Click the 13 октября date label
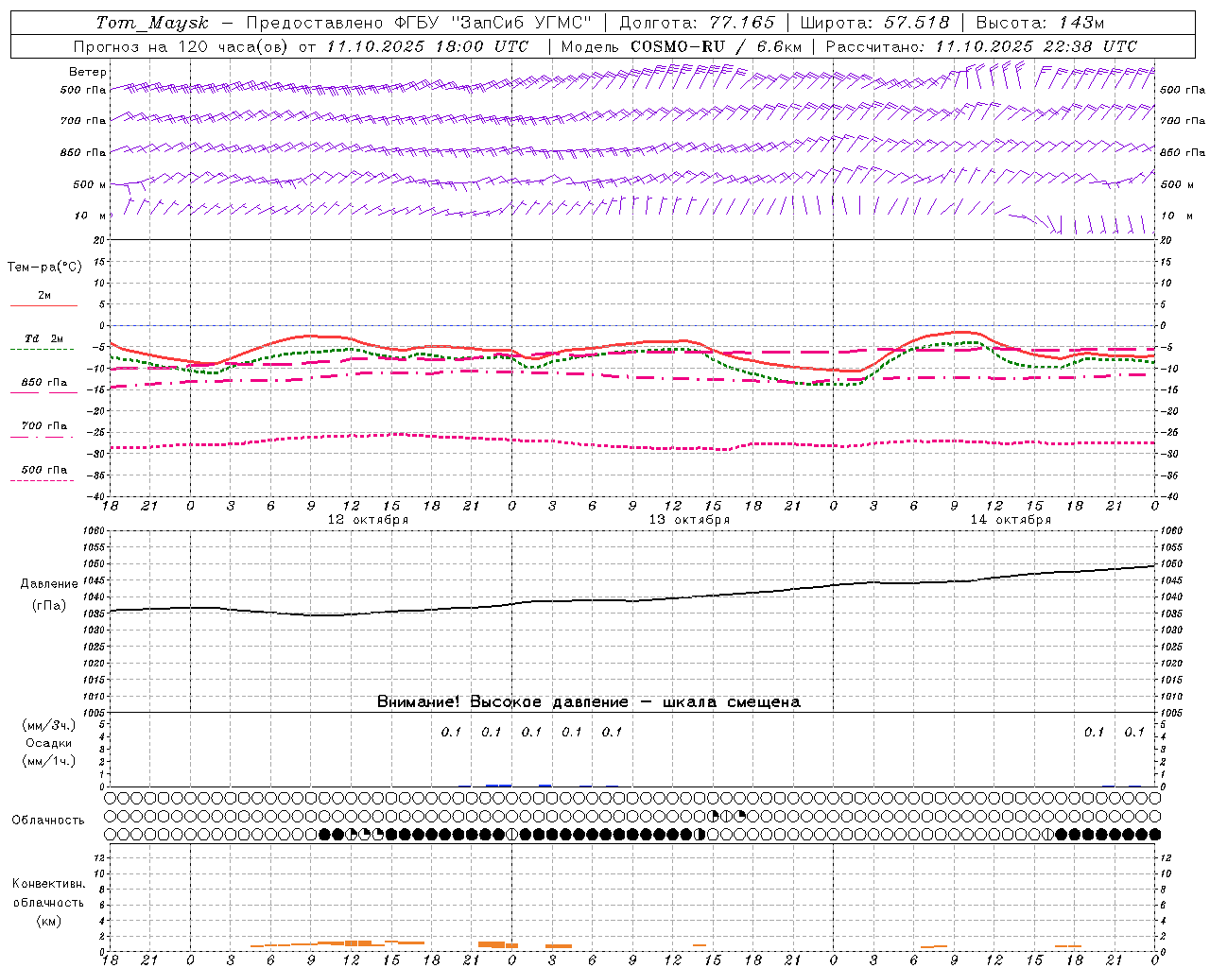Screen dimensions: 1210x968 coord(690,520)
